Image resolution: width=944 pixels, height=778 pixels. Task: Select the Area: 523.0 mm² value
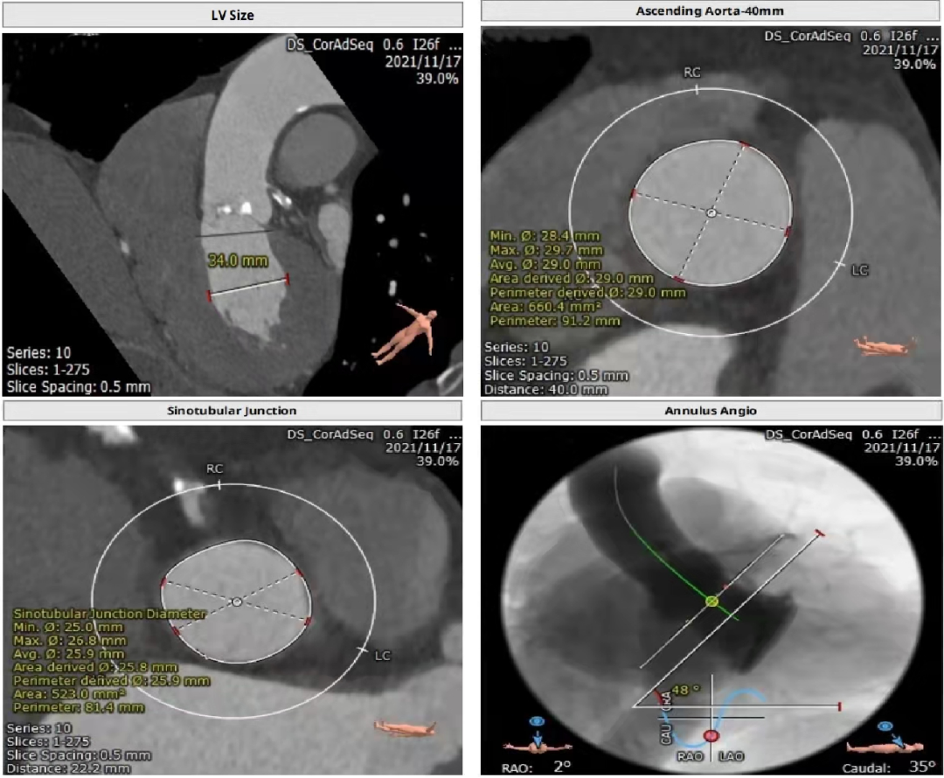(69, 694)
